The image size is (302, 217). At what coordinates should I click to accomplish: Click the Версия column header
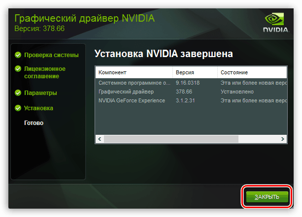point(195,72)
